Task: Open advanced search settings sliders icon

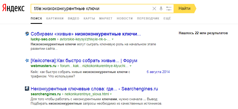Action: pyautogui.click(x=169, y=9)
